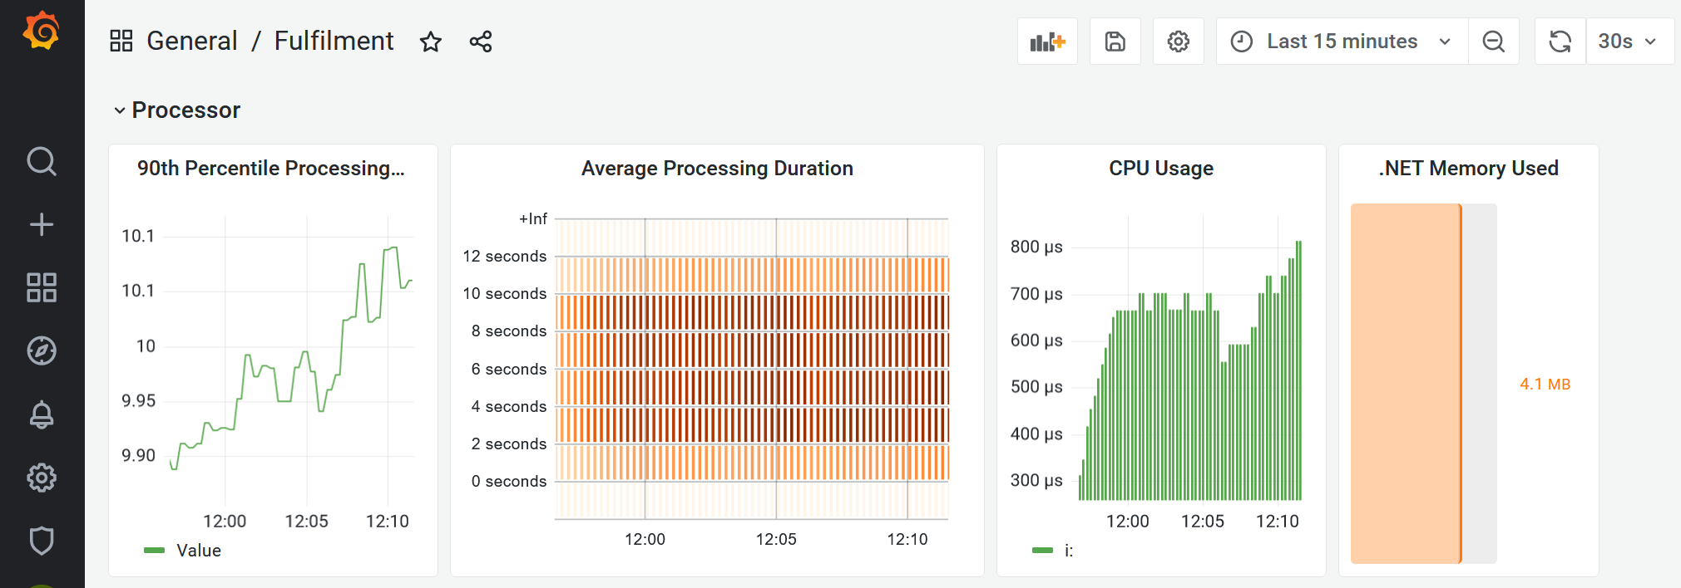Open the Alerting bell icon

click(42, 414)
